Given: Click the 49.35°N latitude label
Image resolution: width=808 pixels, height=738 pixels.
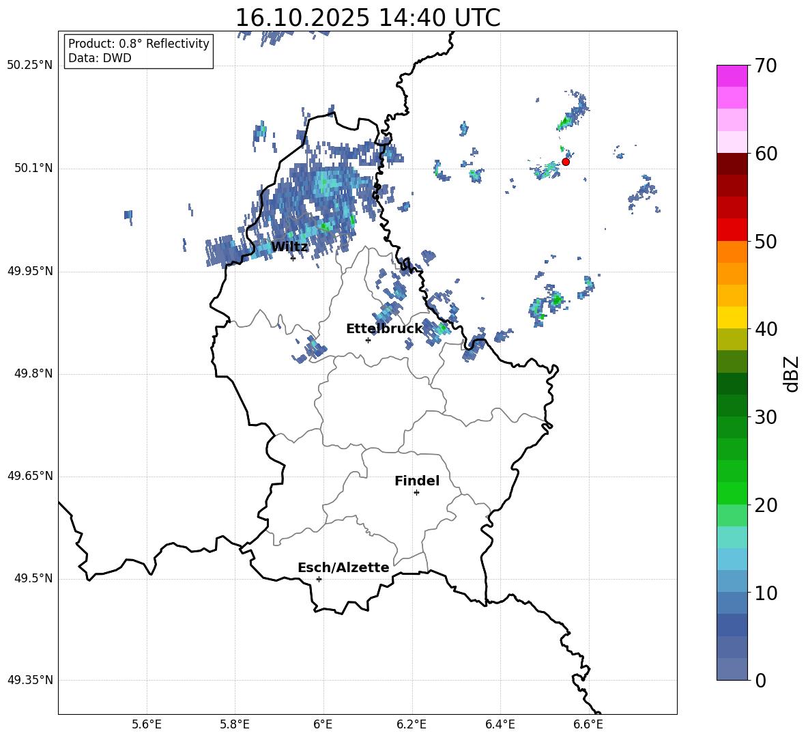Looking at the screenshot, I should (x=30, y=680).
